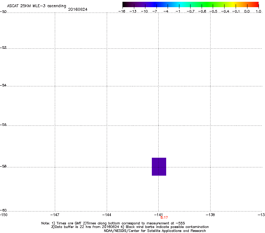Screen dimensions: 265x233
Task: Click the ASCAT 25KM MLE-3 ascending title
Action: pyautogui.click(x=37, y=6)
